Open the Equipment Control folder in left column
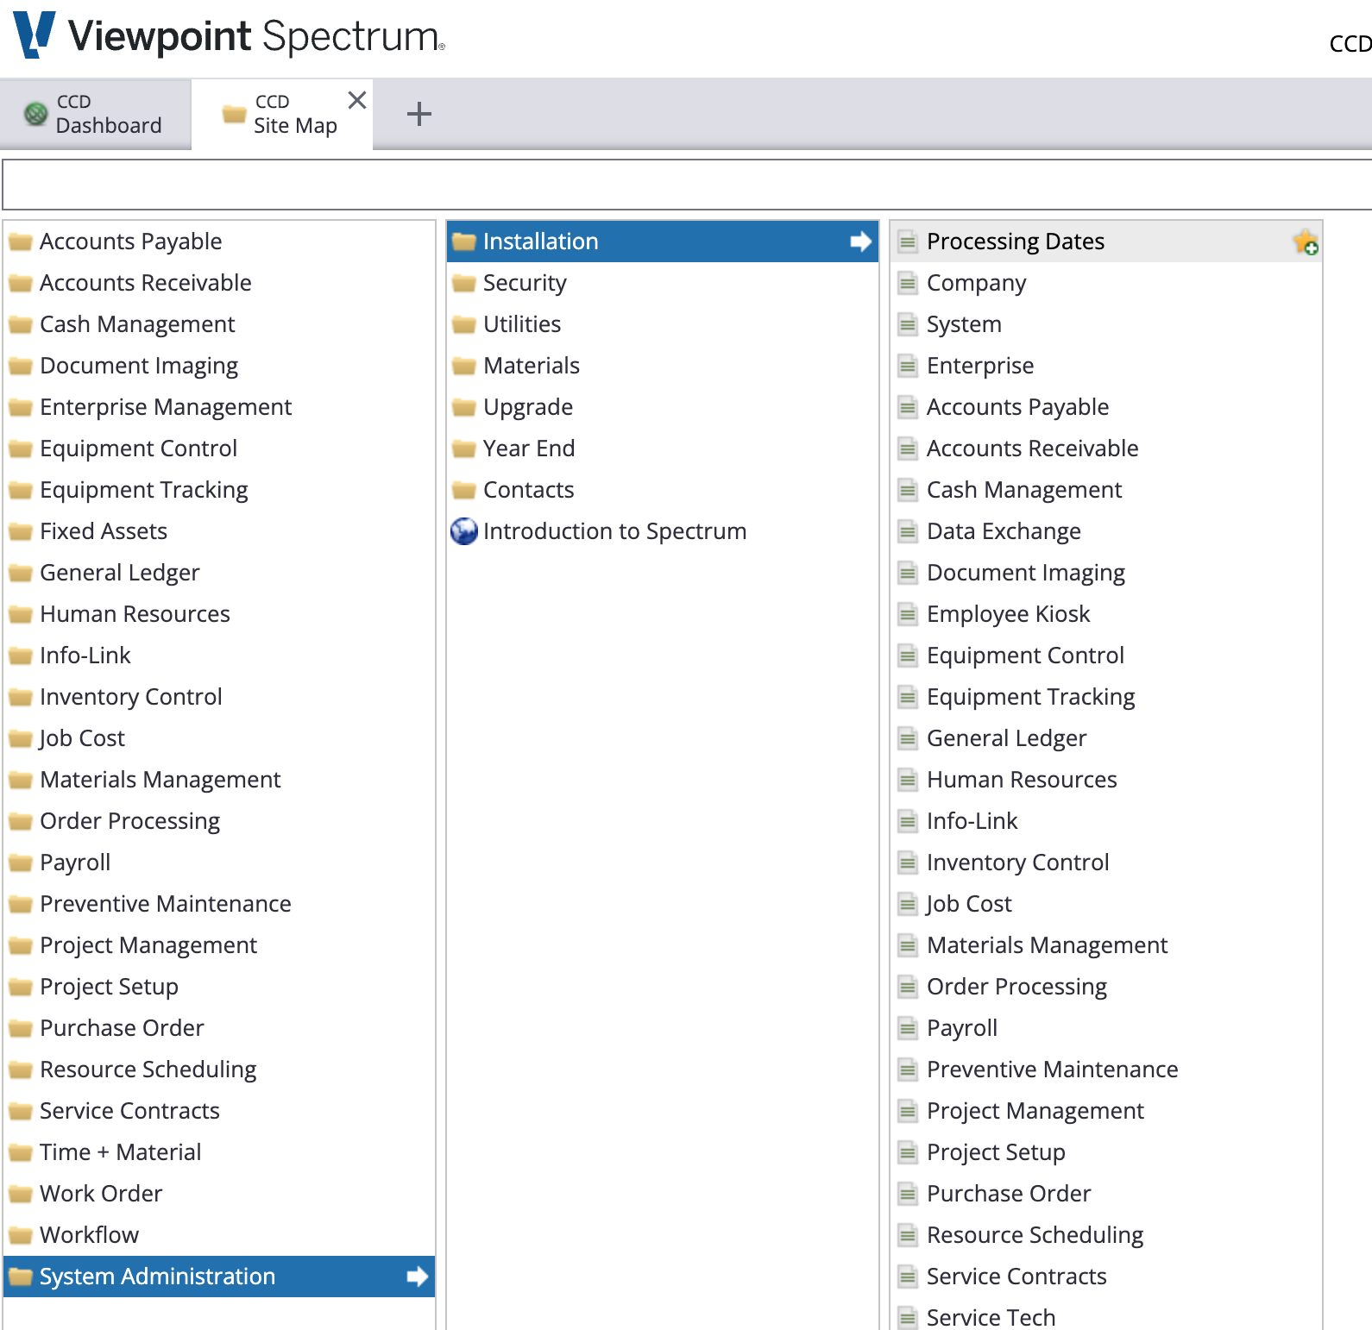This screenshot has height=1330, width=1372. 219,449
